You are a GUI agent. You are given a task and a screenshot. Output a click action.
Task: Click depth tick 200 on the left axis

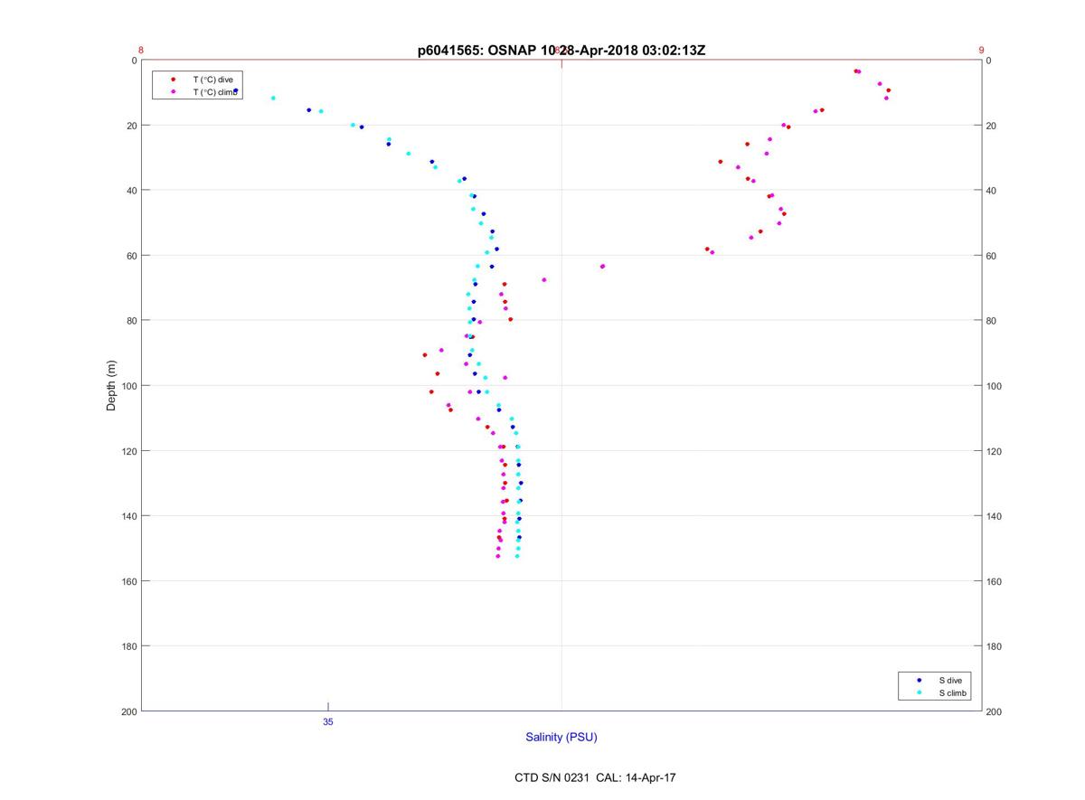(x=128, y=711)
